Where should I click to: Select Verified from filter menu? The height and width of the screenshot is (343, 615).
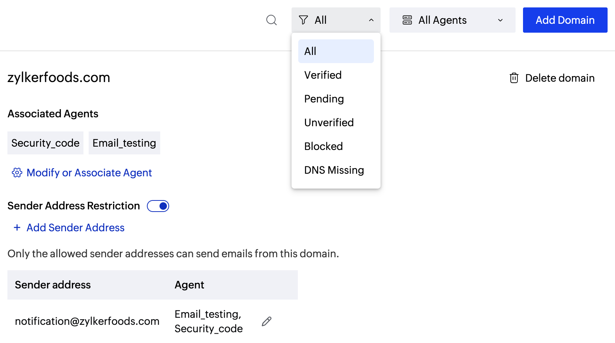coord(323,75)
